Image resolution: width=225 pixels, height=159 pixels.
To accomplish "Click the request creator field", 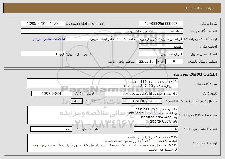I will coord(124,39).
